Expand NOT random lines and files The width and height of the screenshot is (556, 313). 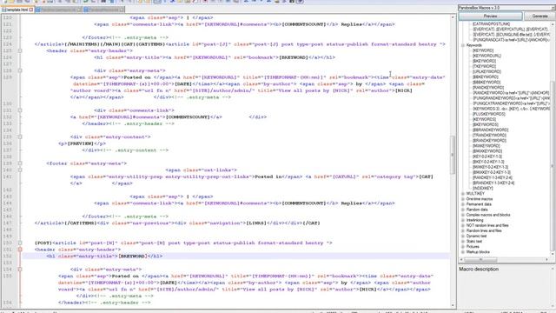point(463,225)
